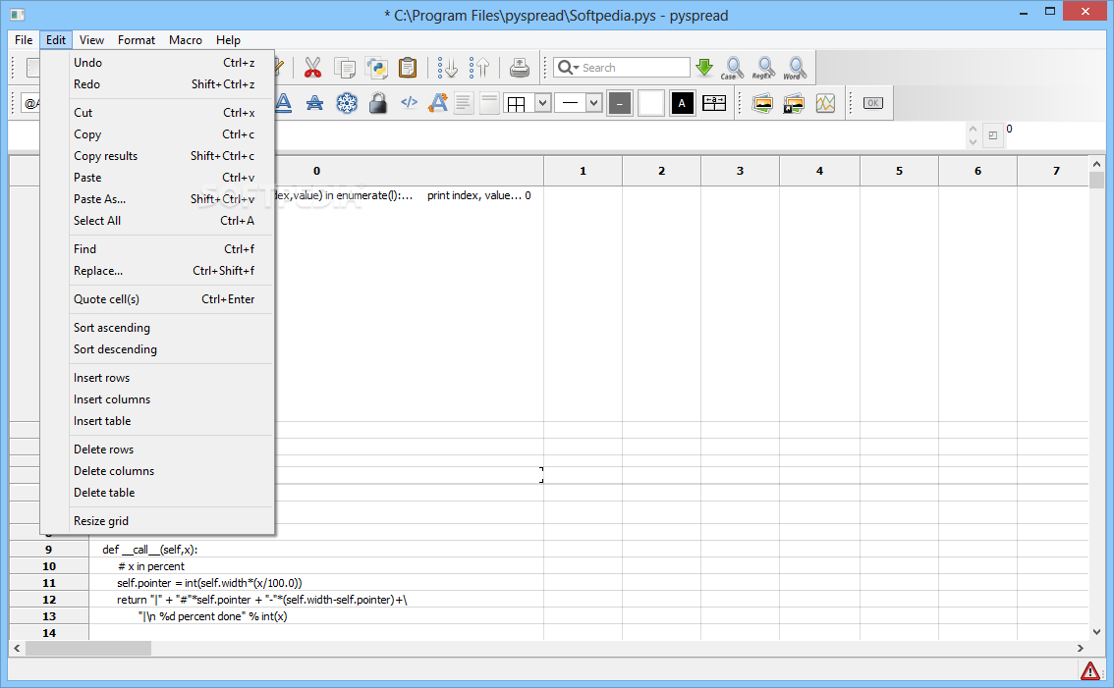This screenshot has height=688, width=1114.
Task: Click the OK macro button
Action: click(x=873, y=103)
